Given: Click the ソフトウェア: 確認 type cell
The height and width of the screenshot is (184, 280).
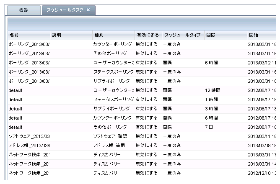Looking at the screenshot, I should (x=110, y=136).
